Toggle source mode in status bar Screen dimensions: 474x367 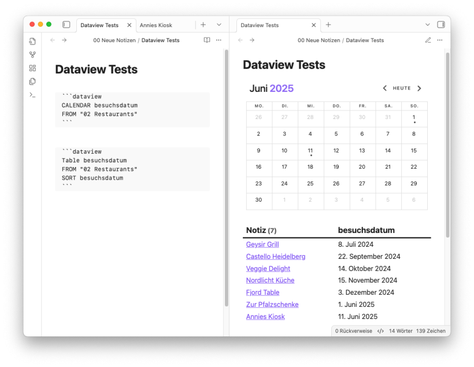(380, 331)
